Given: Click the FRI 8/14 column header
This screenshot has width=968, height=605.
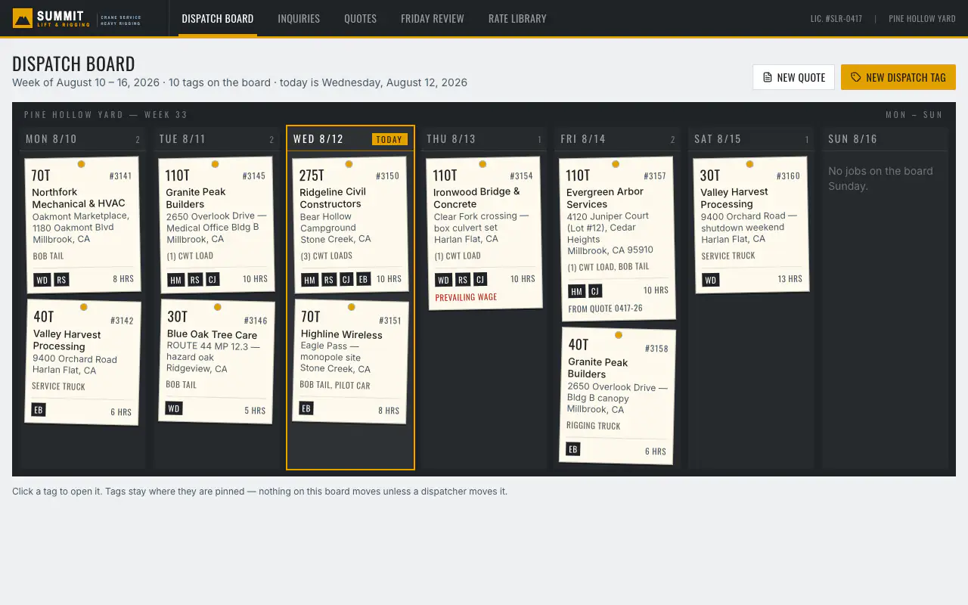Looking at the screenshot, I should (618, 139).
